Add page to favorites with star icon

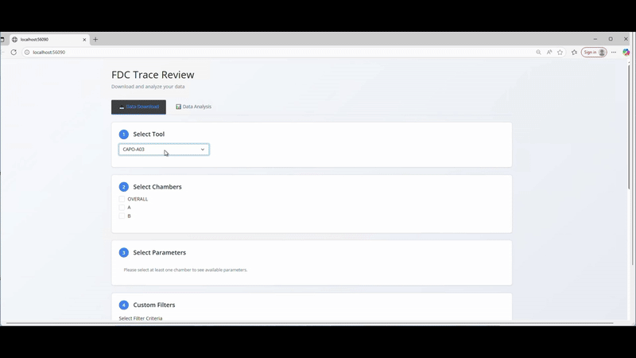tap(560, 53)
